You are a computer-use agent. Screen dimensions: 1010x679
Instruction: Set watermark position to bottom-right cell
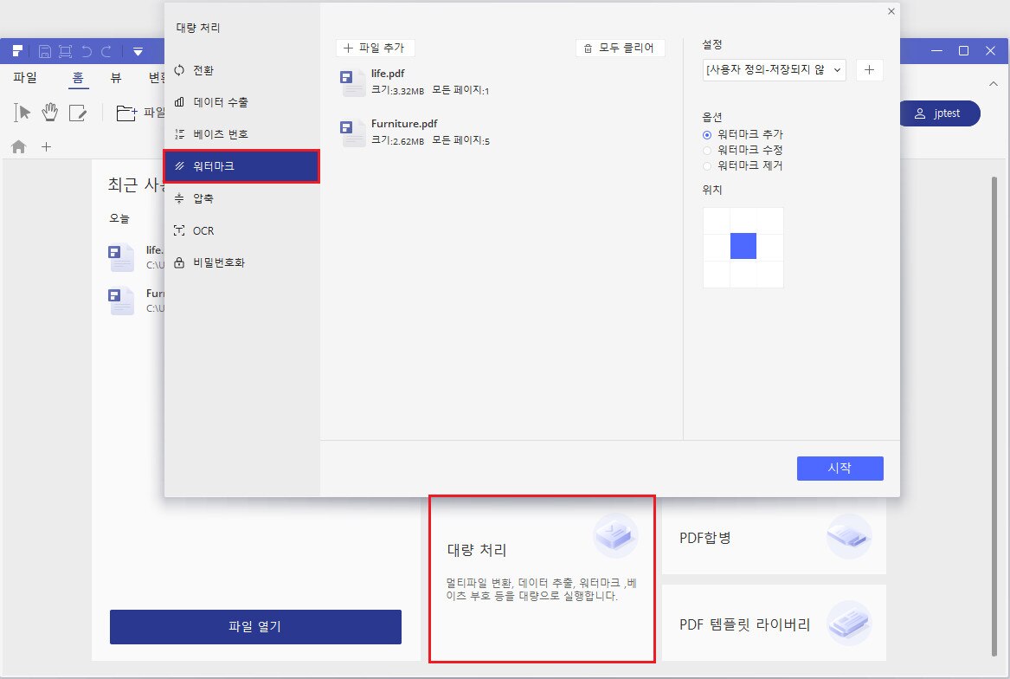[769, 274]
